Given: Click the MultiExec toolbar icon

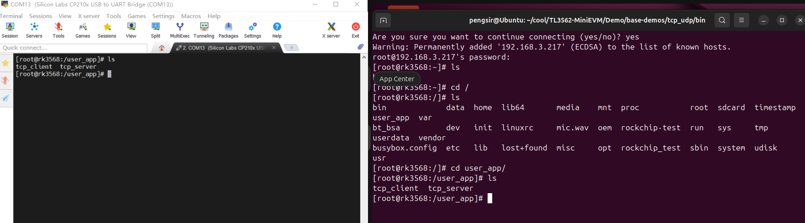Looking at the screenshot, I should pyautogui.click(x=180, y=30).
